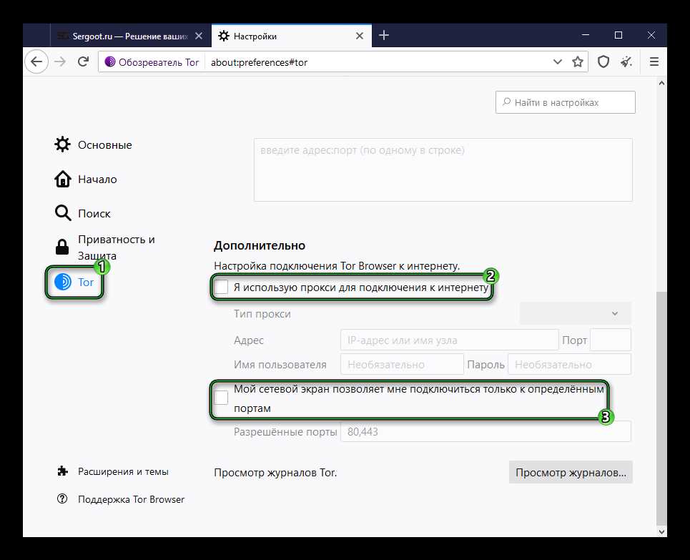Open the Тип прокси dropdown
Viewport: 690px width, 560px height.
pos(575,314)
